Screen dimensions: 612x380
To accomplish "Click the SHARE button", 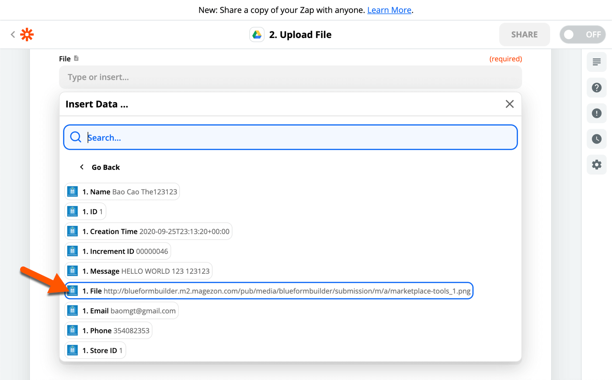I will tap(524, 34).
